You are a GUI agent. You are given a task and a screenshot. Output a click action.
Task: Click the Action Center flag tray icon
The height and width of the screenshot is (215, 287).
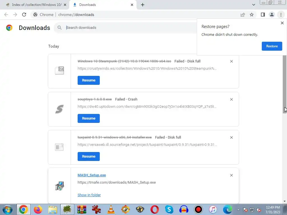[x=245, y=210]
